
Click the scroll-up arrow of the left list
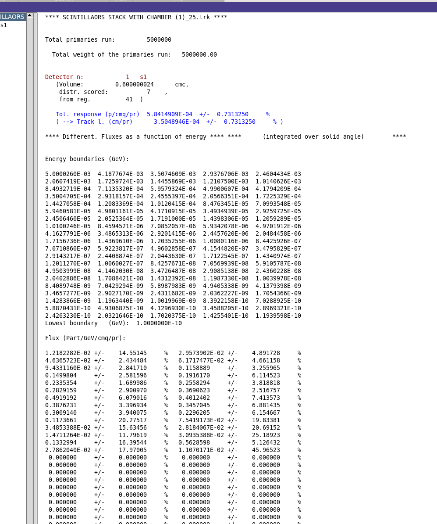(29, 15)
